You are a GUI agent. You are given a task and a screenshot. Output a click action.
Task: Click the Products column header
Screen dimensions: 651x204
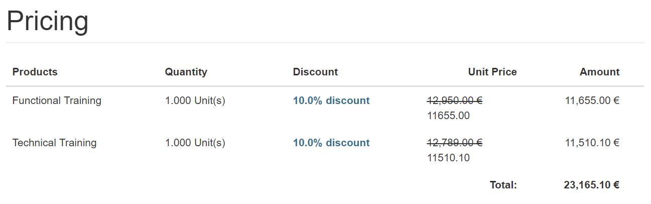(x=35, y=72)
